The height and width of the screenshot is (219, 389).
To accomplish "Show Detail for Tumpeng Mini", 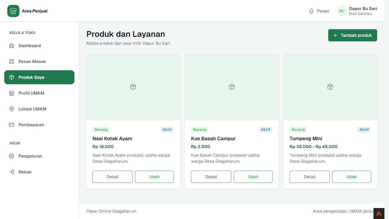I will click(310, 177).
